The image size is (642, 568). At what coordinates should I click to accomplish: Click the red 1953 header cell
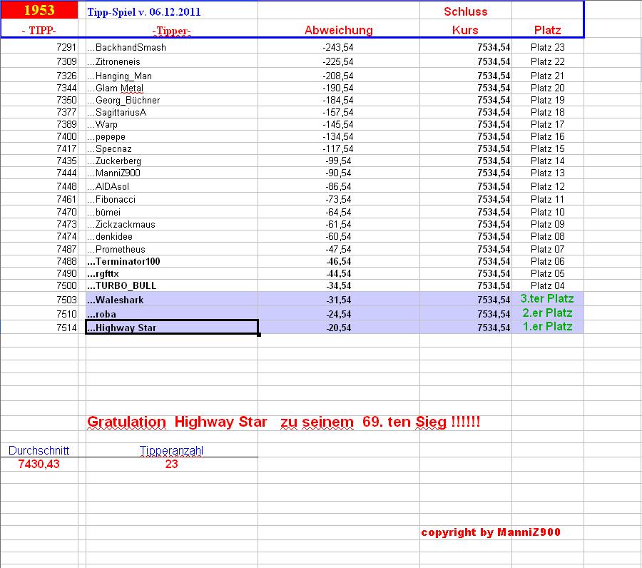[x=39, y=10]
